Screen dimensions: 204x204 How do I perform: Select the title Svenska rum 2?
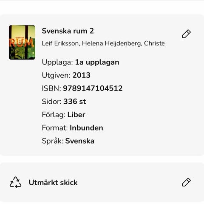click(68, 31)
